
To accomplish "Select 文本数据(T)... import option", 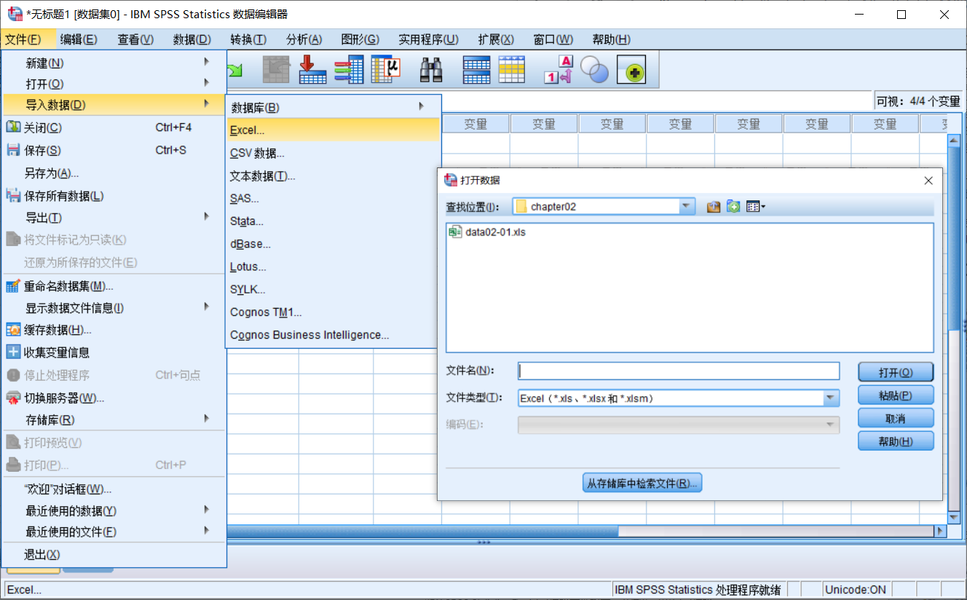I will point(333,175).
